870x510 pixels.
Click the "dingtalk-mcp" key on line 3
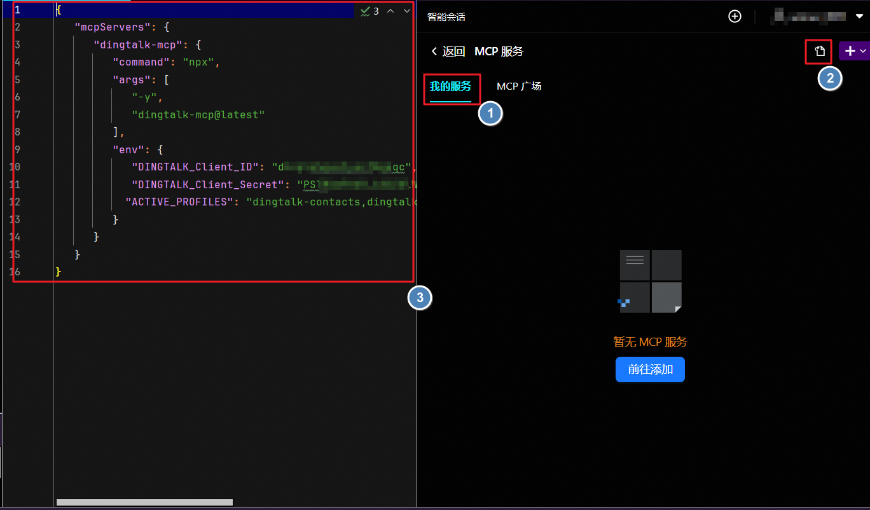point(138,45)
